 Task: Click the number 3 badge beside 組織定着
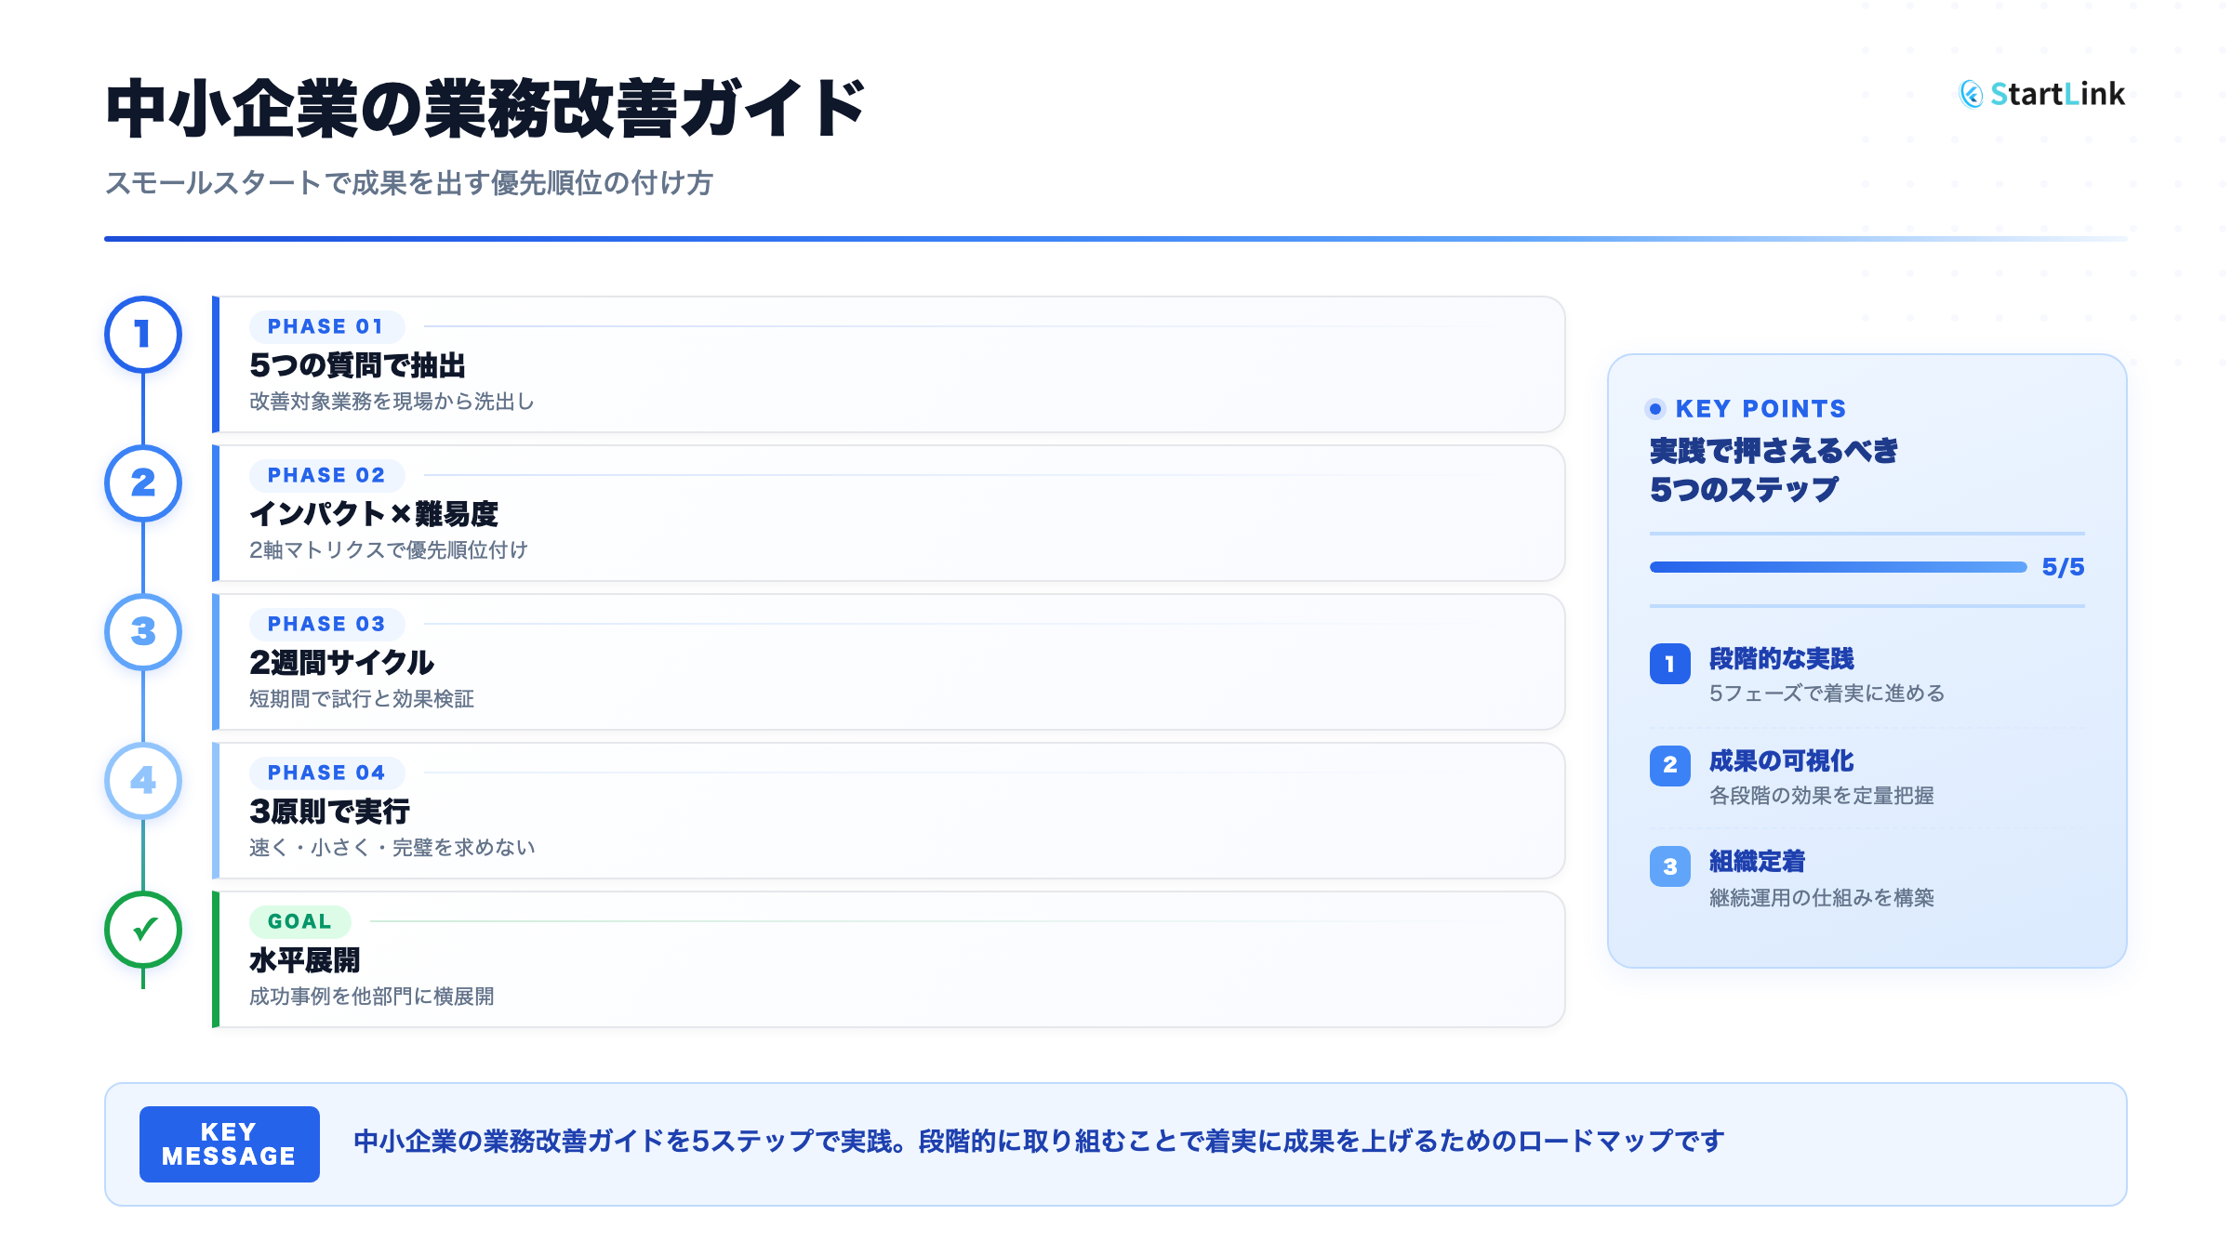[1669, 866]
